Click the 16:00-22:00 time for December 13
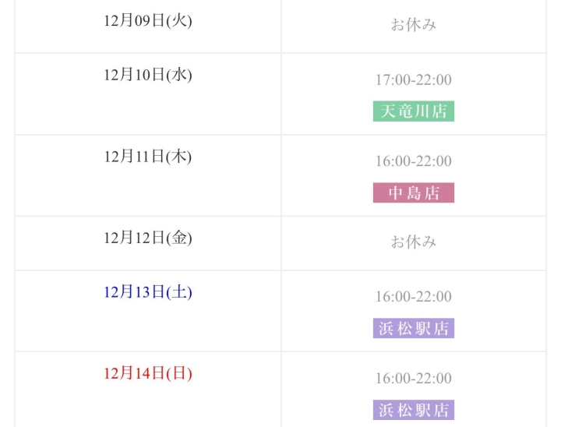The height and width of the screenshot is (427, 561). 413,297
